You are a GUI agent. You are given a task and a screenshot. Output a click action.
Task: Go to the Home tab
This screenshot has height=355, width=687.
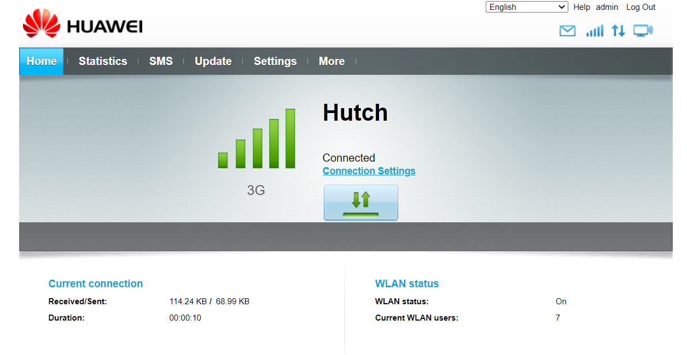(x=42, y=61)
